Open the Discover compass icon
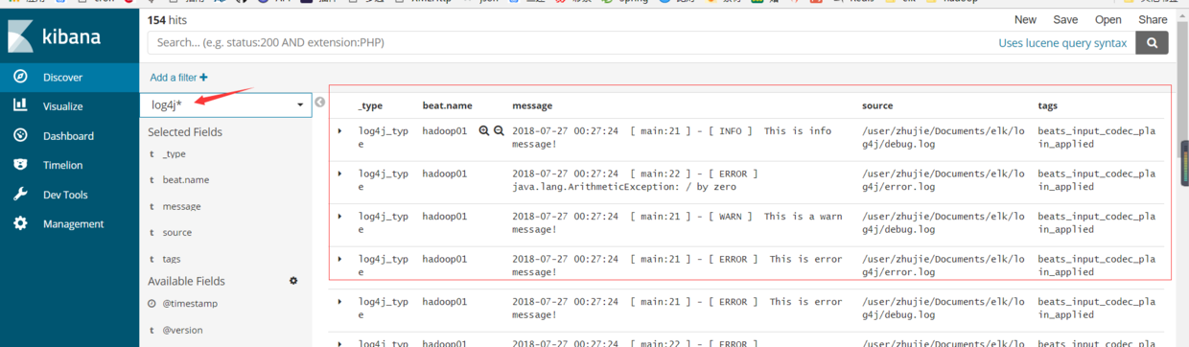This screenshot has height=347, width=1189. tap(20, 77)
